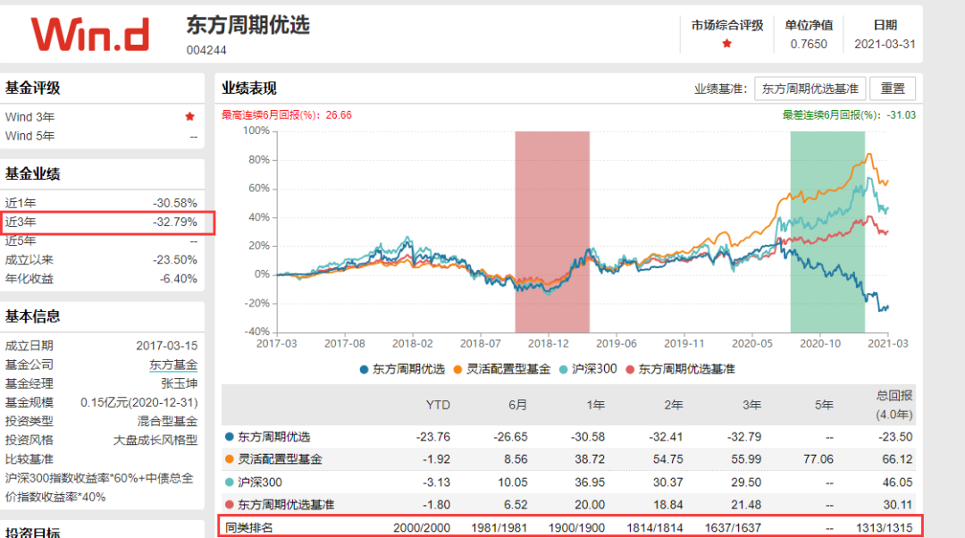Viewport: 965px width, 538px height.
Task: Select the 沪深300 row in performance table
Action: 568,482
